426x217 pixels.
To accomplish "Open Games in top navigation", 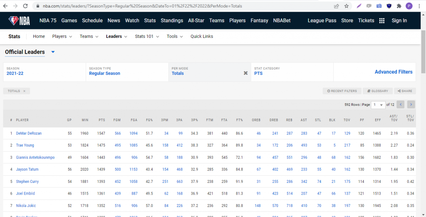I will coord(69,21).
